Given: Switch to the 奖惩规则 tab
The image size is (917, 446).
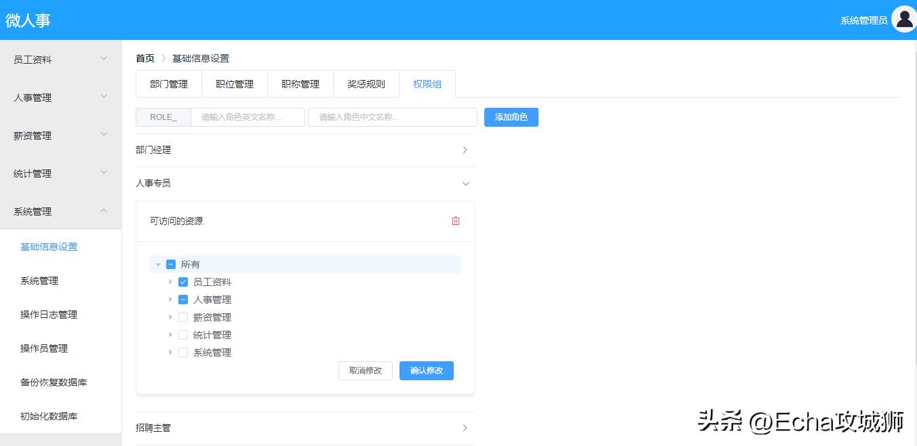Looking at the screenshot, I should click(366, 83).
